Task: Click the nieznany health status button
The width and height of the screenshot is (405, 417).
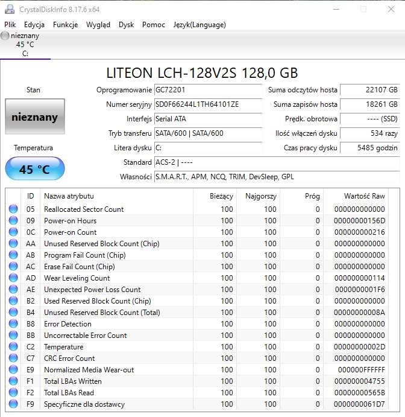Action: tap(35, 116)
